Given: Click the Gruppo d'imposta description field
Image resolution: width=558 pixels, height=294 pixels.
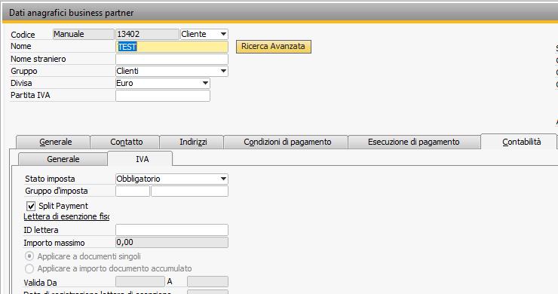Looking at the screenshot, I should click(190, 191).
